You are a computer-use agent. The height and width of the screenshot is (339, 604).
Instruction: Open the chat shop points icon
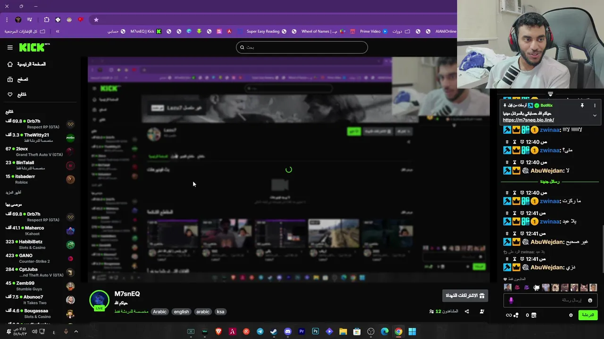(534, 315)
